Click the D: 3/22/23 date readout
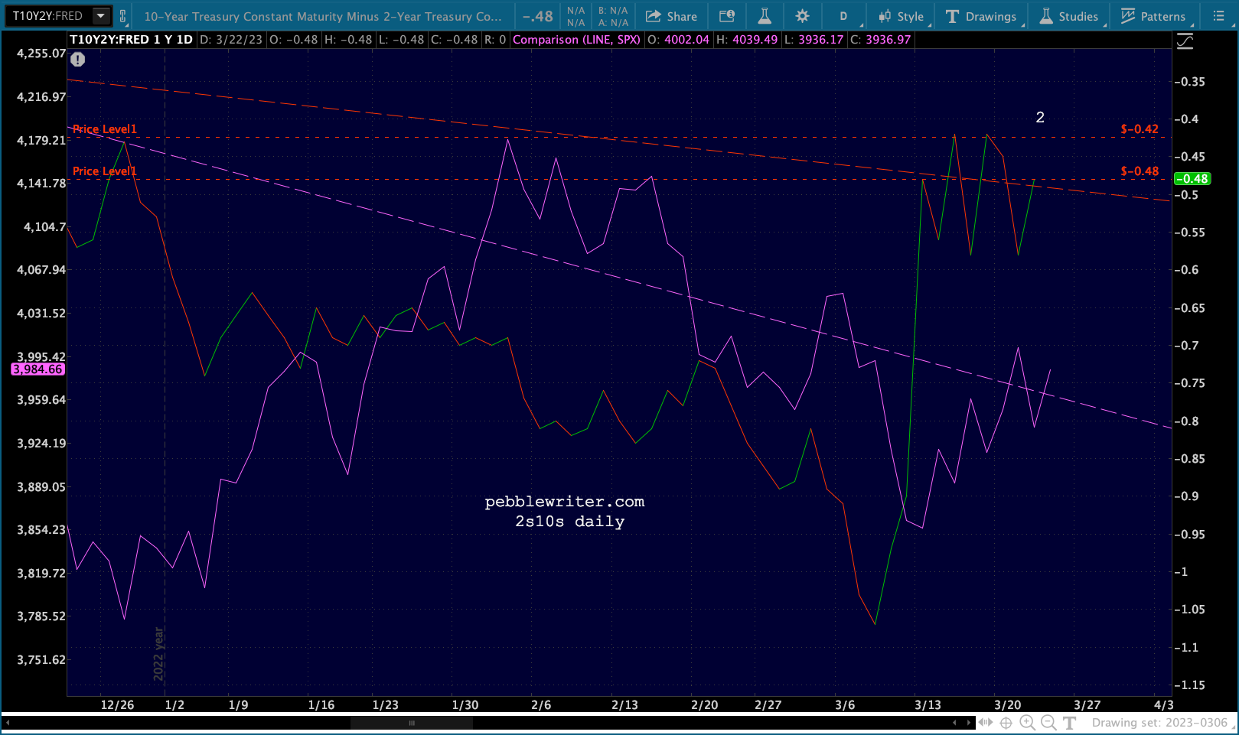Screen dimensions: 1239x735 [230, 40]
